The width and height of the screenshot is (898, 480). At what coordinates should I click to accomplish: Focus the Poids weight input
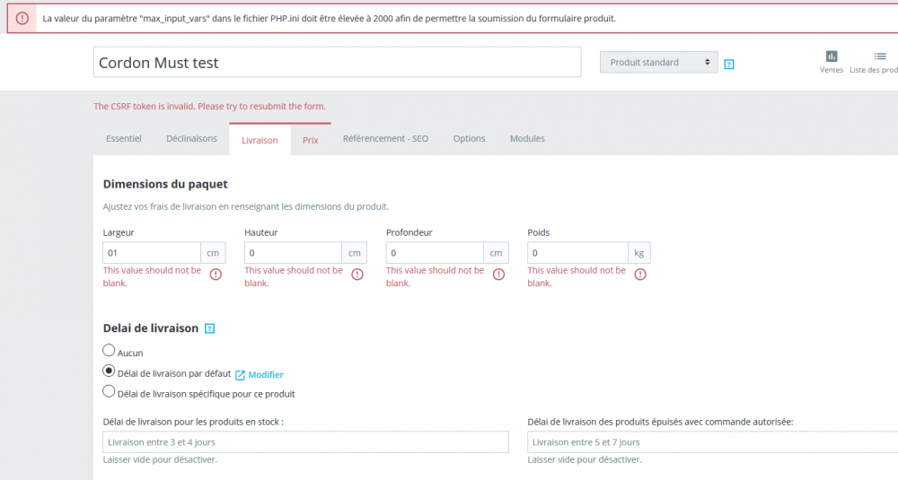(577, 253)
